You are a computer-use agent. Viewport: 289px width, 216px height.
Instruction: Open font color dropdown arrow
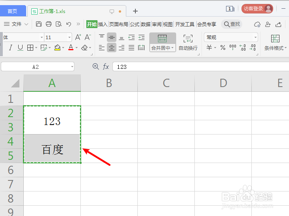(77, 48)
